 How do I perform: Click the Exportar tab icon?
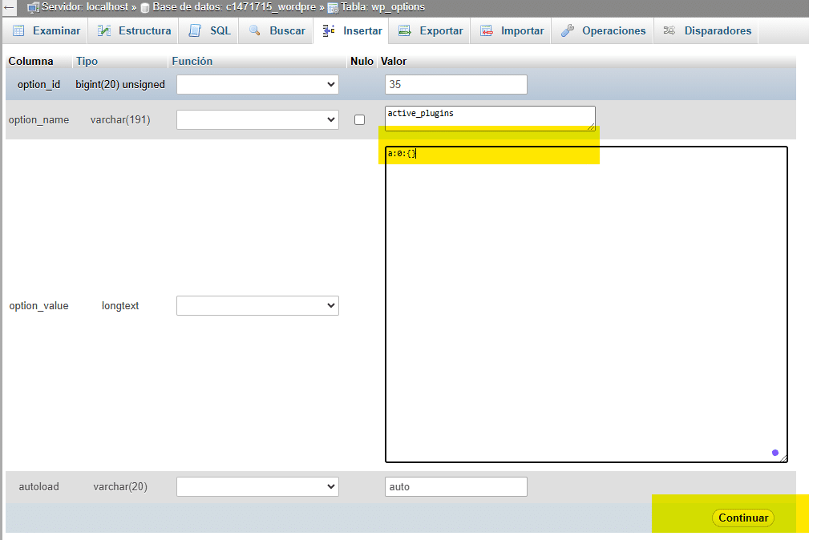coord(405,31)
